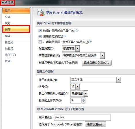Screen dimensions: 135x129
Task: Toggle 启用实时预览 checkbox
Action: (x=40, y=36)
